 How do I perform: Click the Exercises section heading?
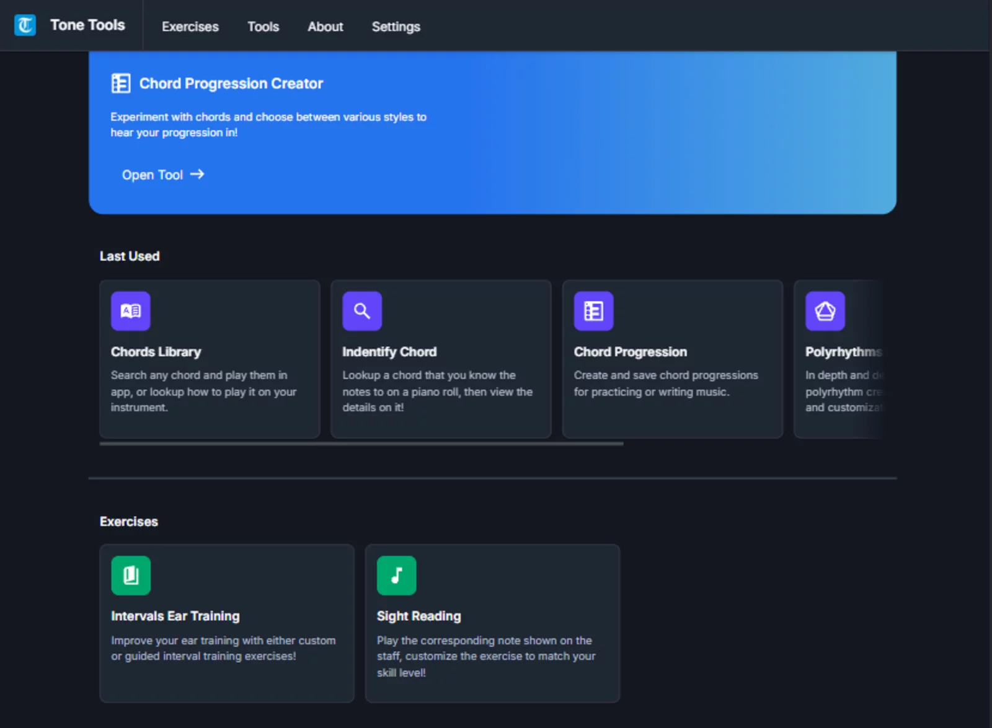[129, 522]
